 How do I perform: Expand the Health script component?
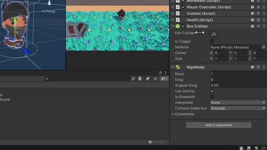[x=173, y=20]
